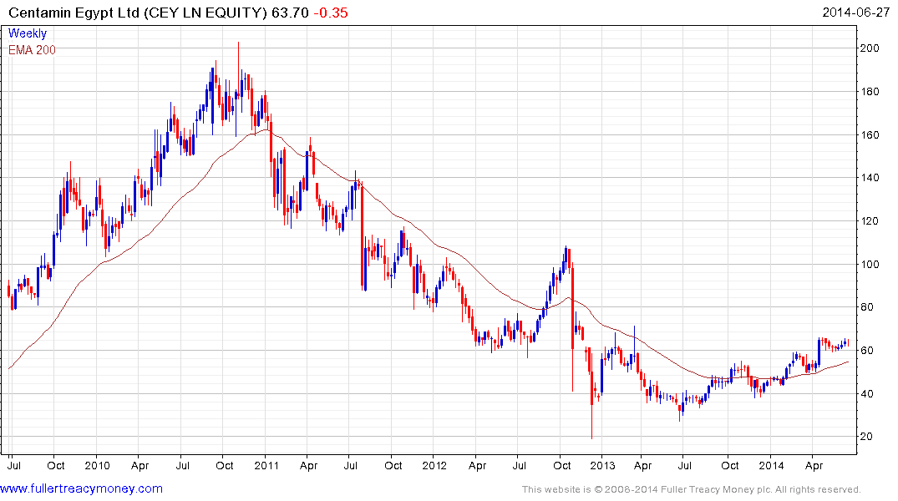This screenshot has width=898, height=501.
Task: Click the 2012 year label on time axis
Action: [x=434, y=465]
